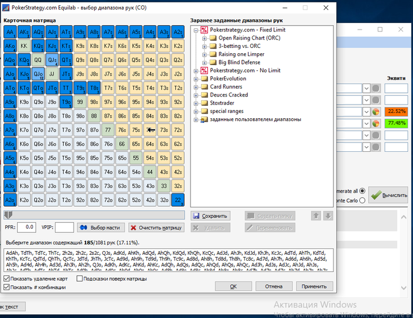The width and height of the screenshot is (413, 318).
Task: Click the Pokerstrategy.com No Limit percent icon
Action: [x=204, y=70]
